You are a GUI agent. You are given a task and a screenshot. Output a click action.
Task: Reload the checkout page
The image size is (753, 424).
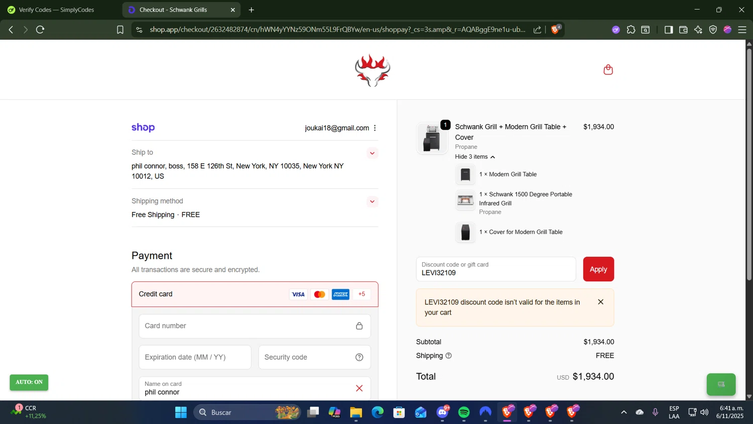pos(41,30)
